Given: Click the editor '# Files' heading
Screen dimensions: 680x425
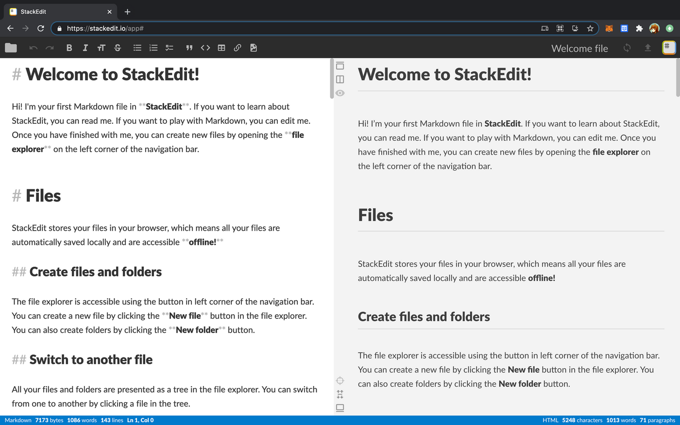Looking at the screenshot, I should pos(36,196).
